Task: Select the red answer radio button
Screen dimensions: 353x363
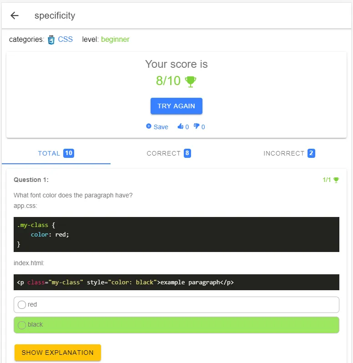Action: pyautogui.click(x=22, y=305)
